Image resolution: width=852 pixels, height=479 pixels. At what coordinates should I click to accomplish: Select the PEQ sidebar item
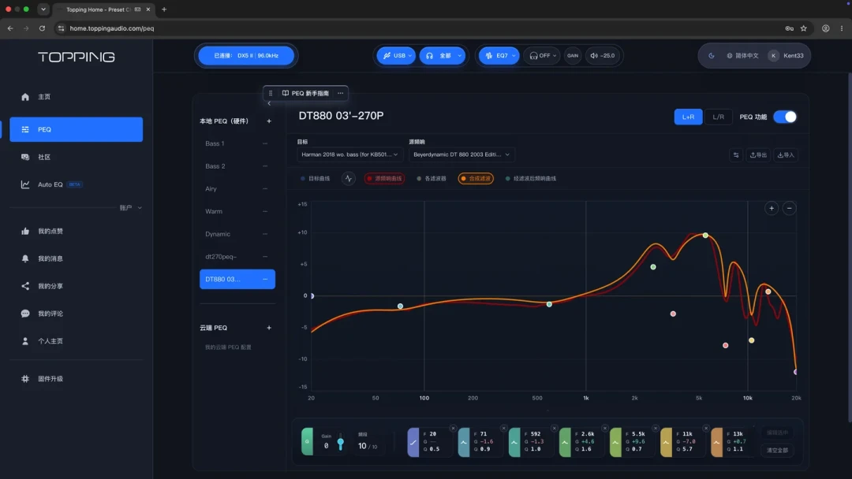(76, 129)
